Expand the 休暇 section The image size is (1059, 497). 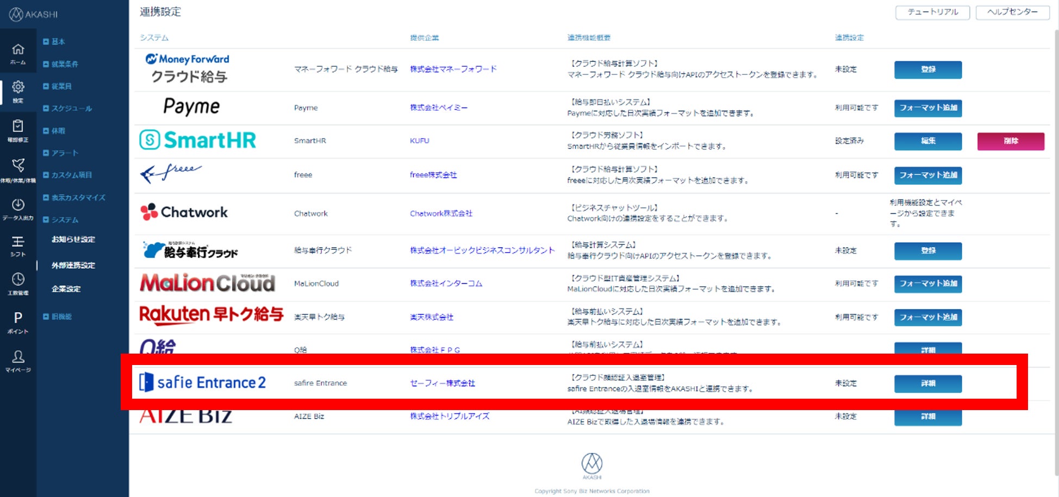[x=54, y=131]
